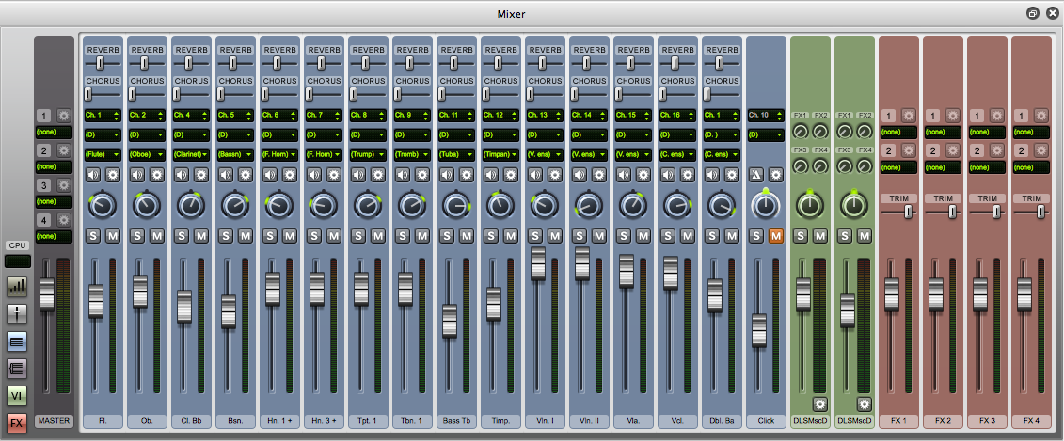Mute the Vln. I channel
This screenshot has width=1064, height=441.
pos(554,235)
